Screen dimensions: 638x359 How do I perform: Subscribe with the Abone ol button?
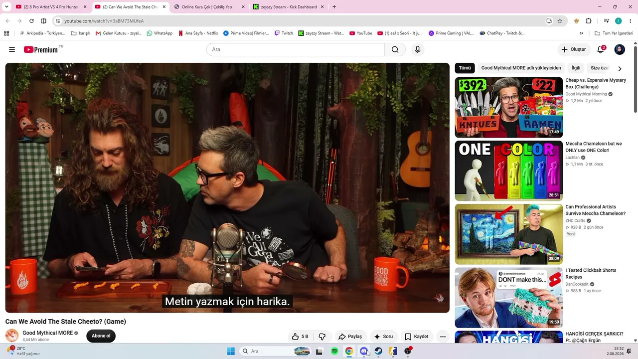point(101,336)
